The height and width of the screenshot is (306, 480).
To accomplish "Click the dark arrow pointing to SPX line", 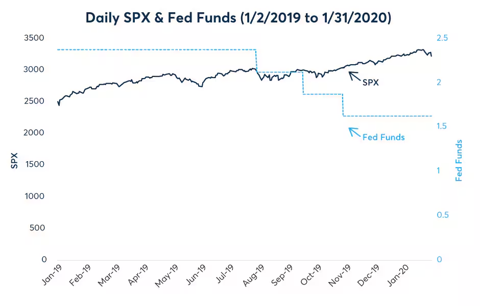I will pos(354,76).
